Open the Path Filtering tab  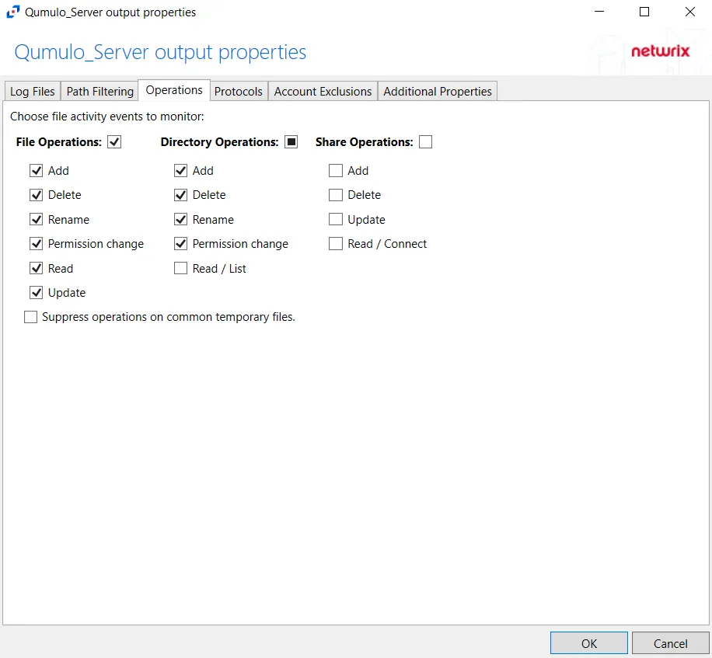(100, 91)
